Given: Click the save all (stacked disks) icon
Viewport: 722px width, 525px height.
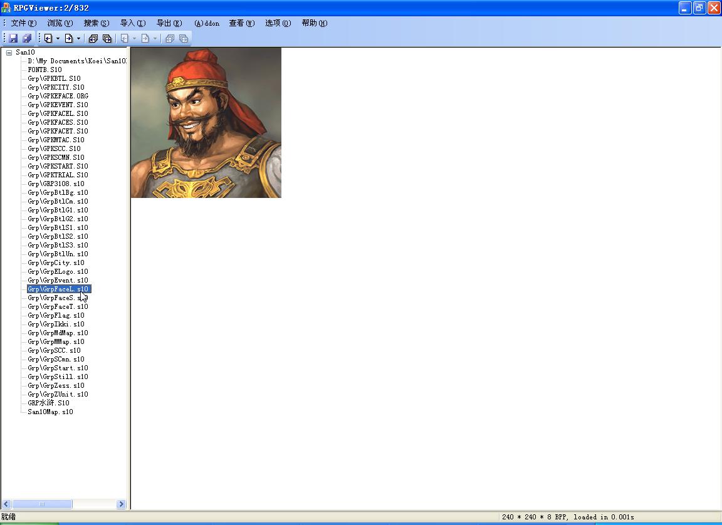Looking at the screenshot, I should [27, 38].
